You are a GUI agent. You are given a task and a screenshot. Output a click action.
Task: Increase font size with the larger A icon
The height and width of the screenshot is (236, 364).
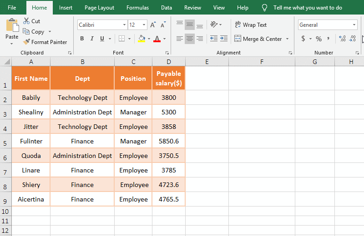(153, 25)
